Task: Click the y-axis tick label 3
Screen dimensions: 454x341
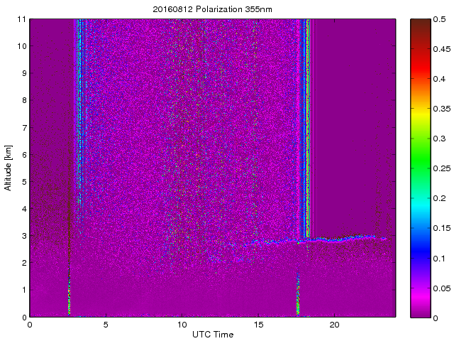Action: click(x=23, y=236)
